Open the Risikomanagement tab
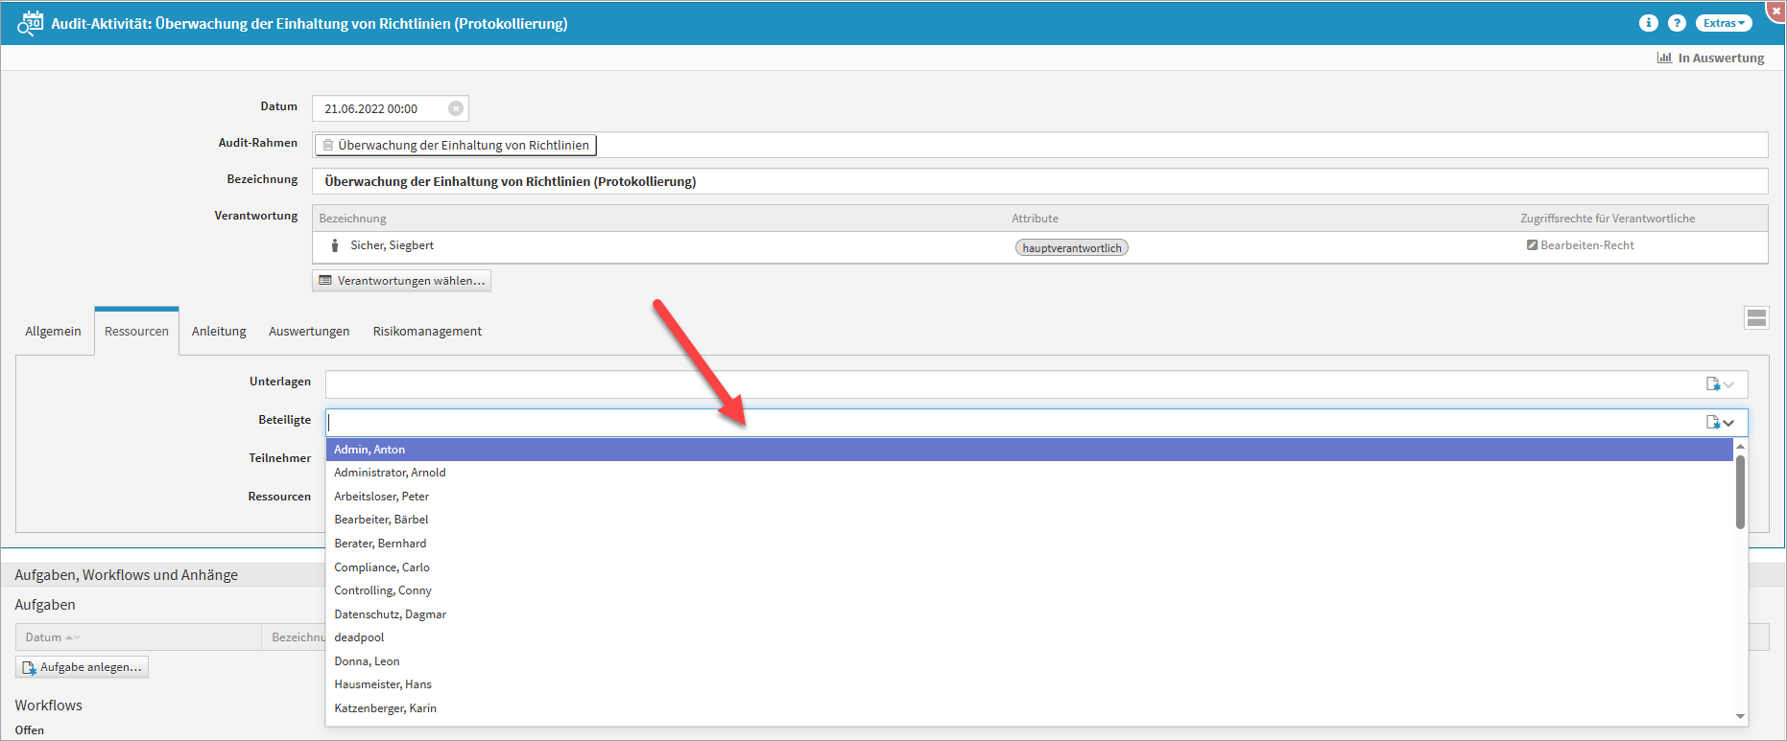The image size is (1787, 741). [427, 331]
